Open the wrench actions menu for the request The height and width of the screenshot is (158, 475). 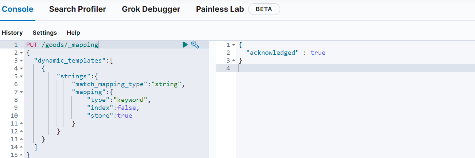pos(195,45)
